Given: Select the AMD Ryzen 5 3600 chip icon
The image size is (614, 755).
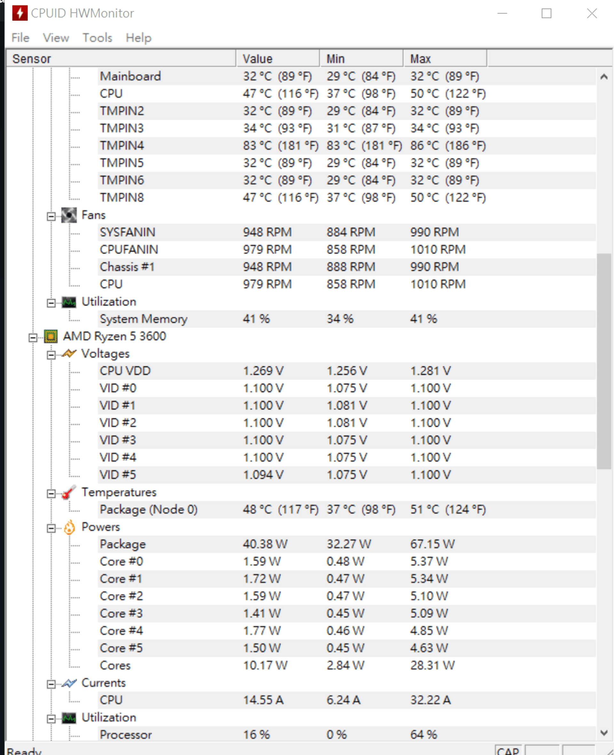Looking at the screenshot, I should (51, 336).
